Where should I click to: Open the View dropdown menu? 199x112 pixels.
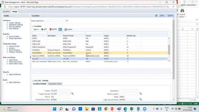click(x=36, y=30)
